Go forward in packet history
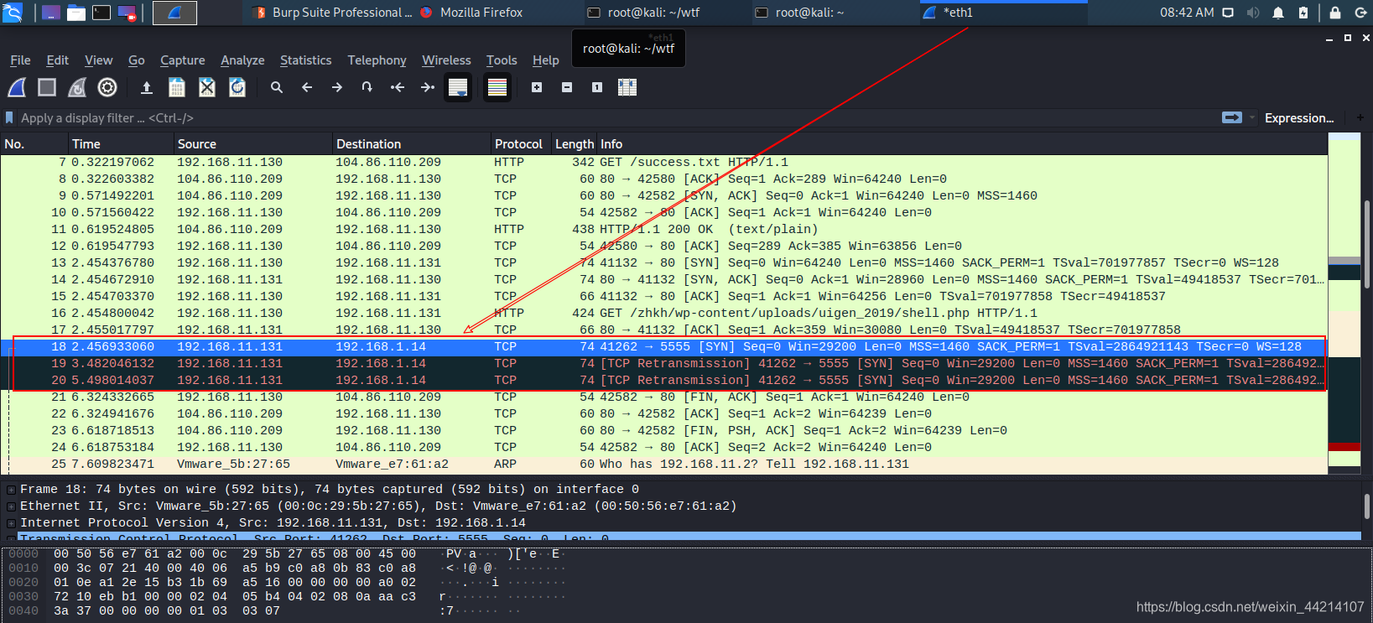This screenshot has width=1373, height=623. (337, 87)
